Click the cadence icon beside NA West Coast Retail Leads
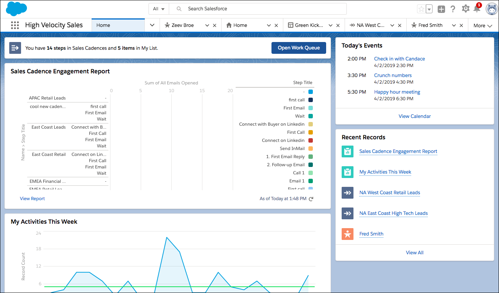The height and width of the screenshot is (293, 499). (348, 193)
